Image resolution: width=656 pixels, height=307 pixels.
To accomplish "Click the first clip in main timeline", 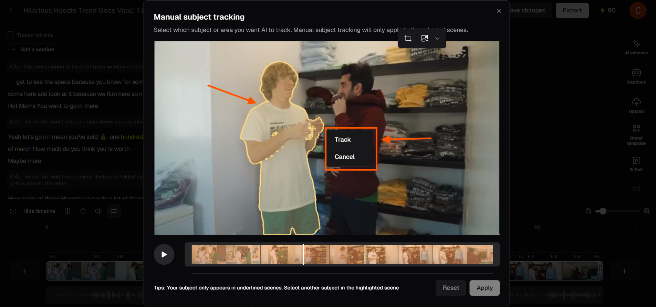I will [63, 271].
